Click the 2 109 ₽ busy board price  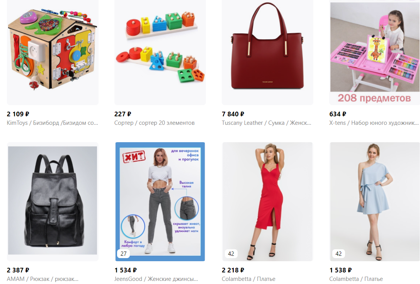[x=18, y=114]
